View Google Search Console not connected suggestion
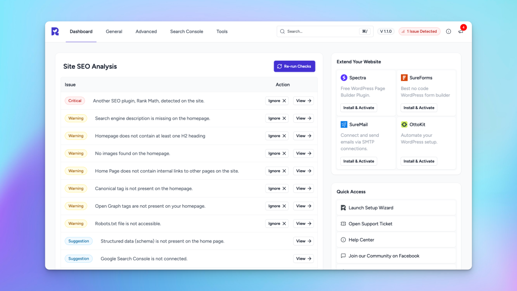517x291 pixels. click(x=303, y=258)
